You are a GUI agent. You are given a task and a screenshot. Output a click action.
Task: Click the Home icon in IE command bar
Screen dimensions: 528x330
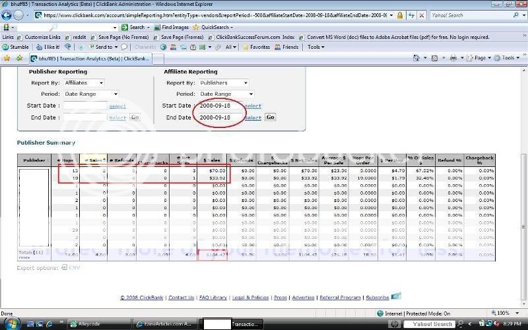(x=416, y=58)
